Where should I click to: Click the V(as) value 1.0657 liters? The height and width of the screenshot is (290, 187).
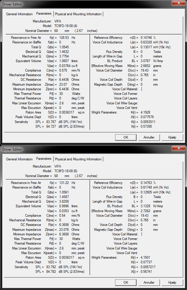64,61
